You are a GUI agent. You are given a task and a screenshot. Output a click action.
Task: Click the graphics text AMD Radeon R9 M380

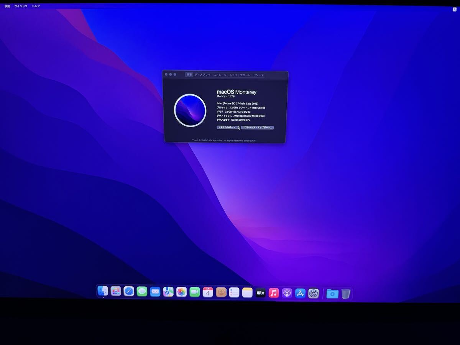(249, 116)
